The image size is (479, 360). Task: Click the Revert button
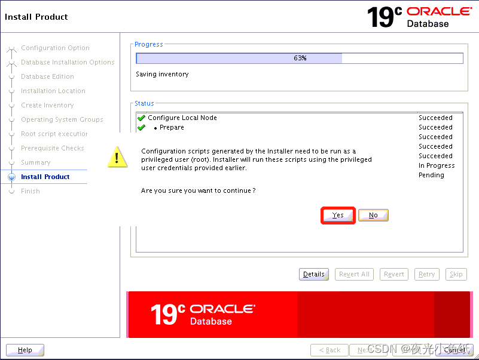pos(393,274)
